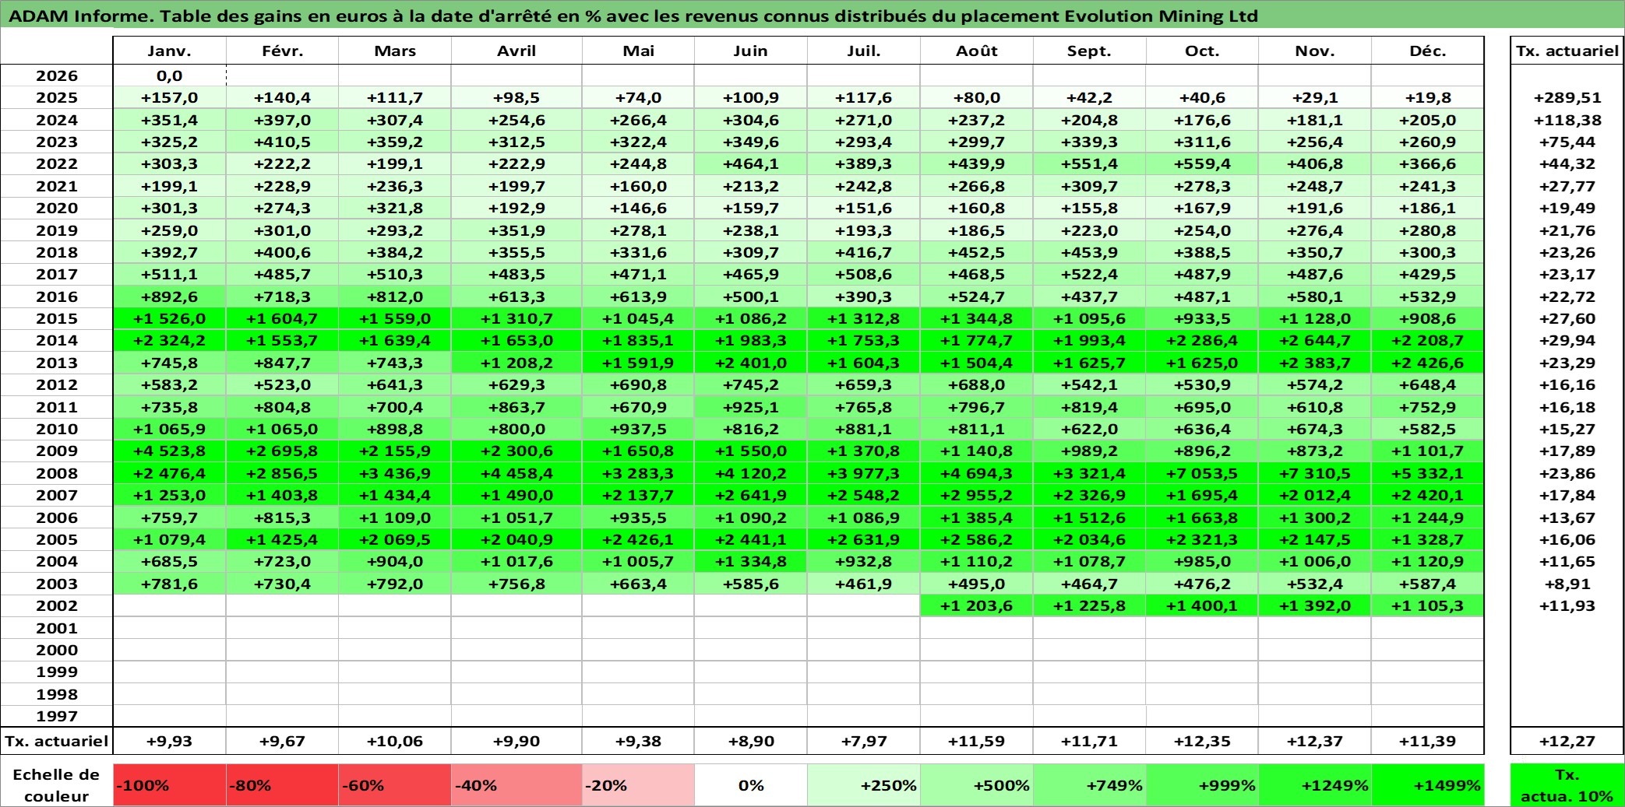1625x807 pixels.
Task: Click the Oct. column header
Action: 1202,51
